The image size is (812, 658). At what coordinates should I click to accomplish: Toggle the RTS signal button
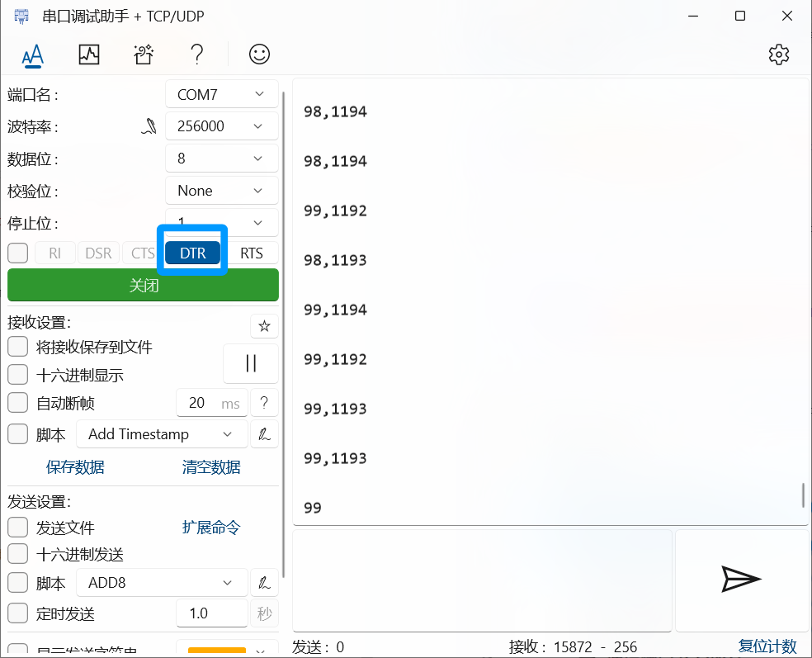coord(252,253)
